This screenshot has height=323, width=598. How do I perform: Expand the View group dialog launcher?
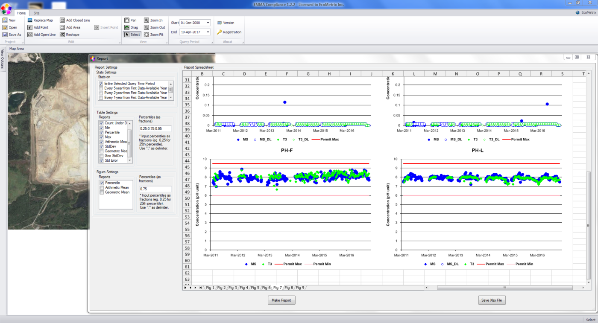click(x=166, y=42)
